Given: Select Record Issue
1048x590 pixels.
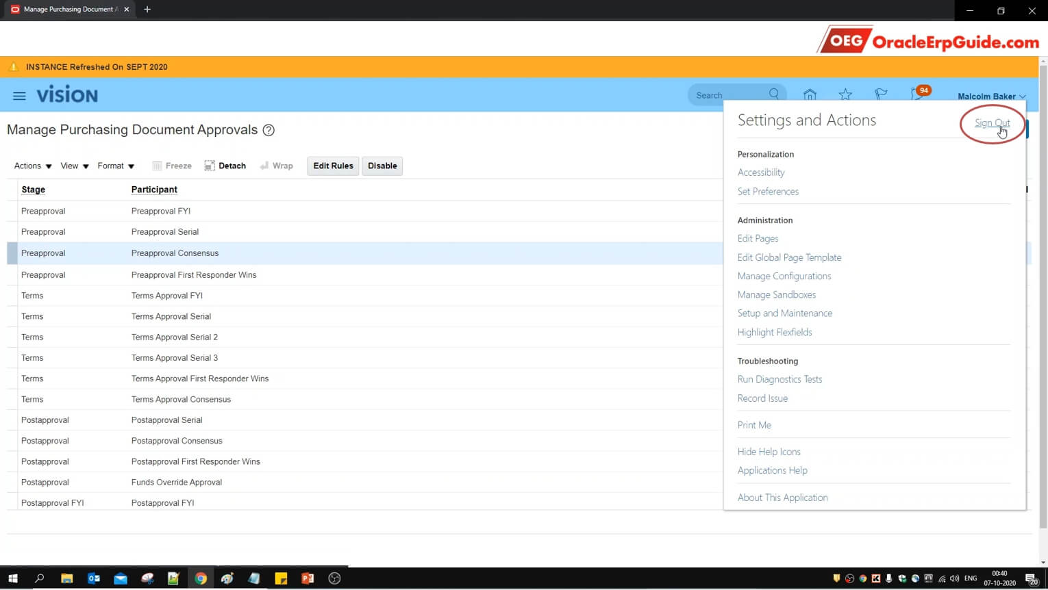Looking at the screenshot, I should (x=762, y=398).
